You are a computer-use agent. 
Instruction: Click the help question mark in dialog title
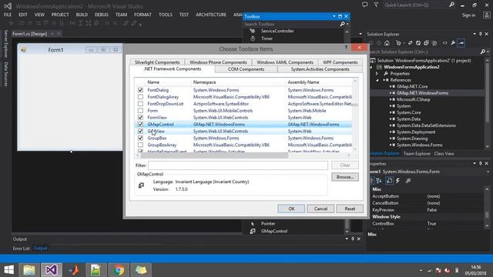click(346, 48)
